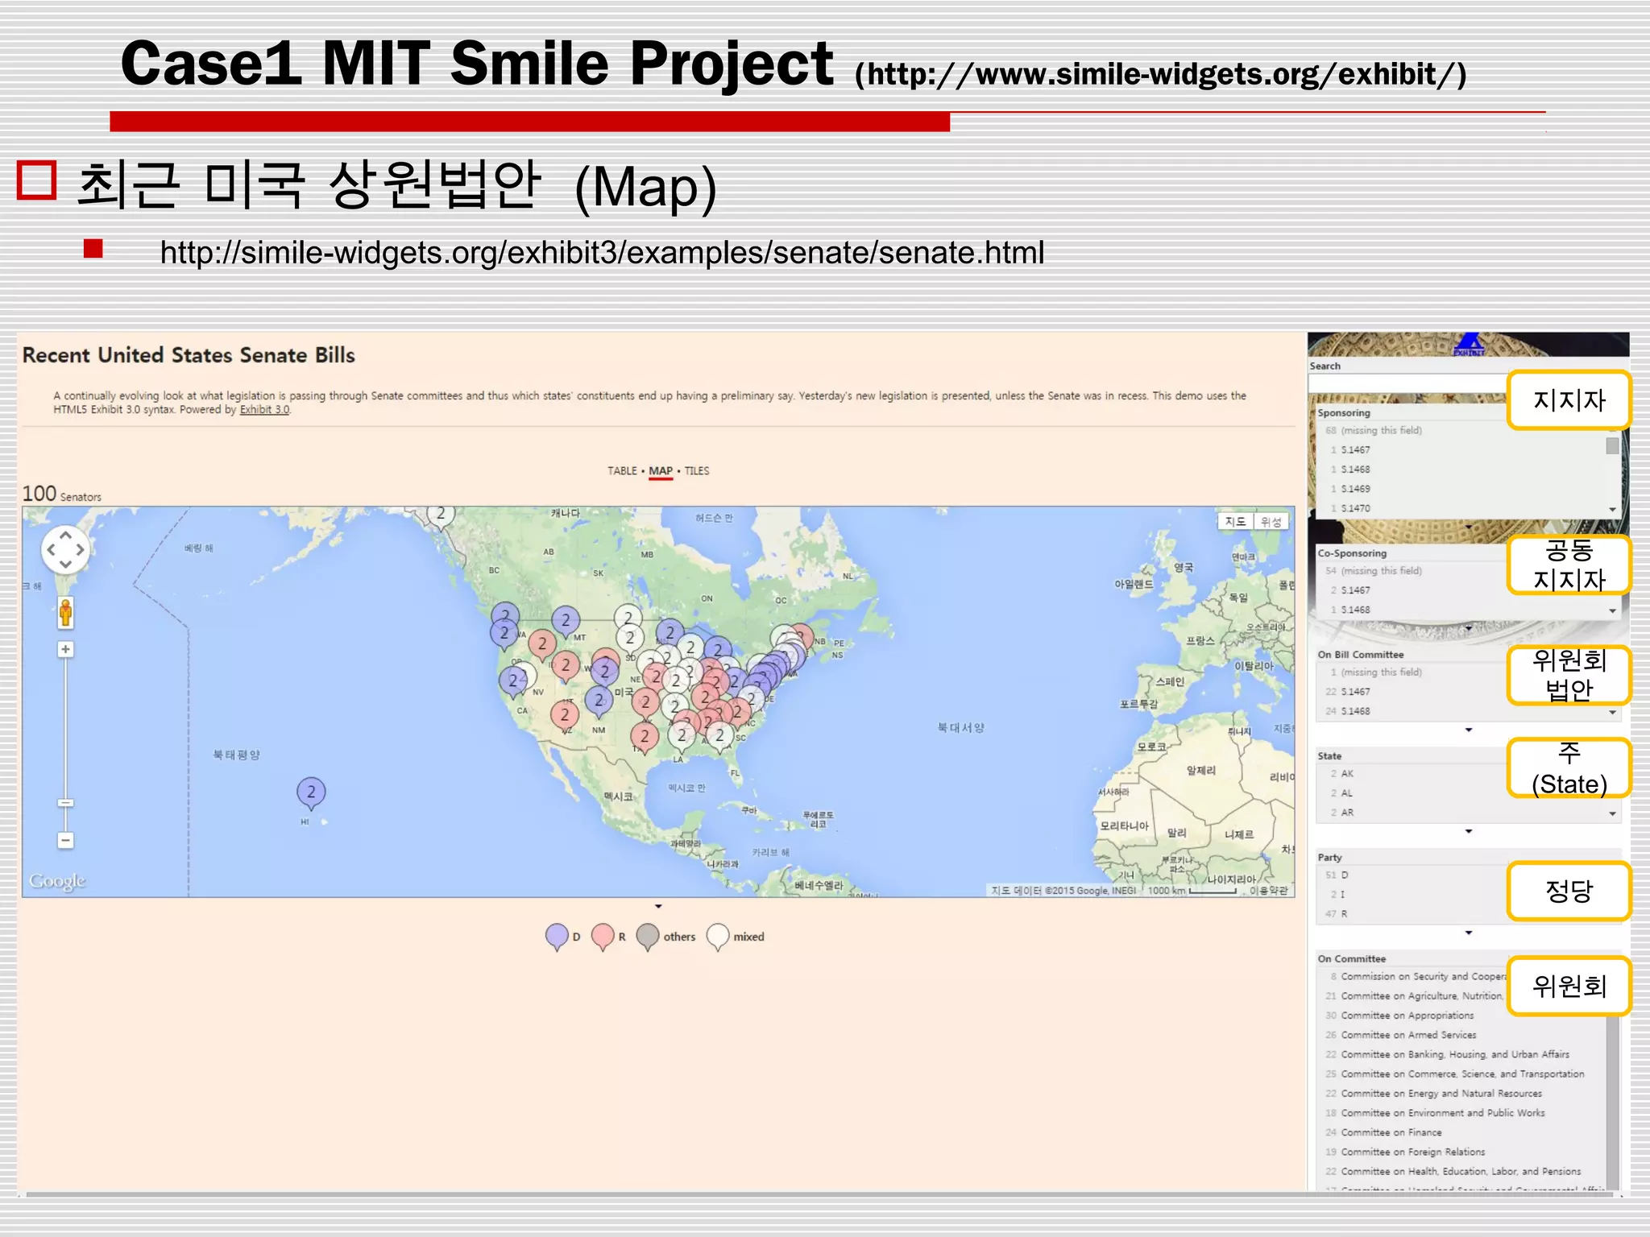The width and height of the screenshot is (1650, 1237).
Task: Expand On Bill Committee facet bottom arrow
Action: click(1468, 730)
